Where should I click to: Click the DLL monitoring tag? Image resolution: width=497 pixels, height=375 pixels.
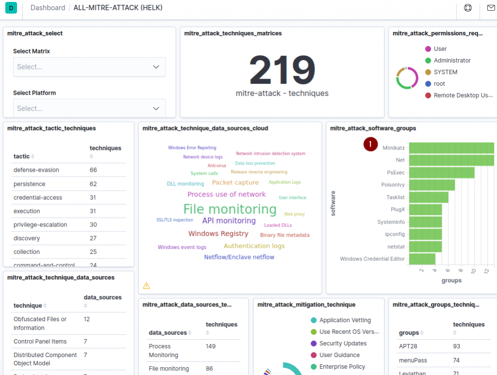tap(185, 184)
